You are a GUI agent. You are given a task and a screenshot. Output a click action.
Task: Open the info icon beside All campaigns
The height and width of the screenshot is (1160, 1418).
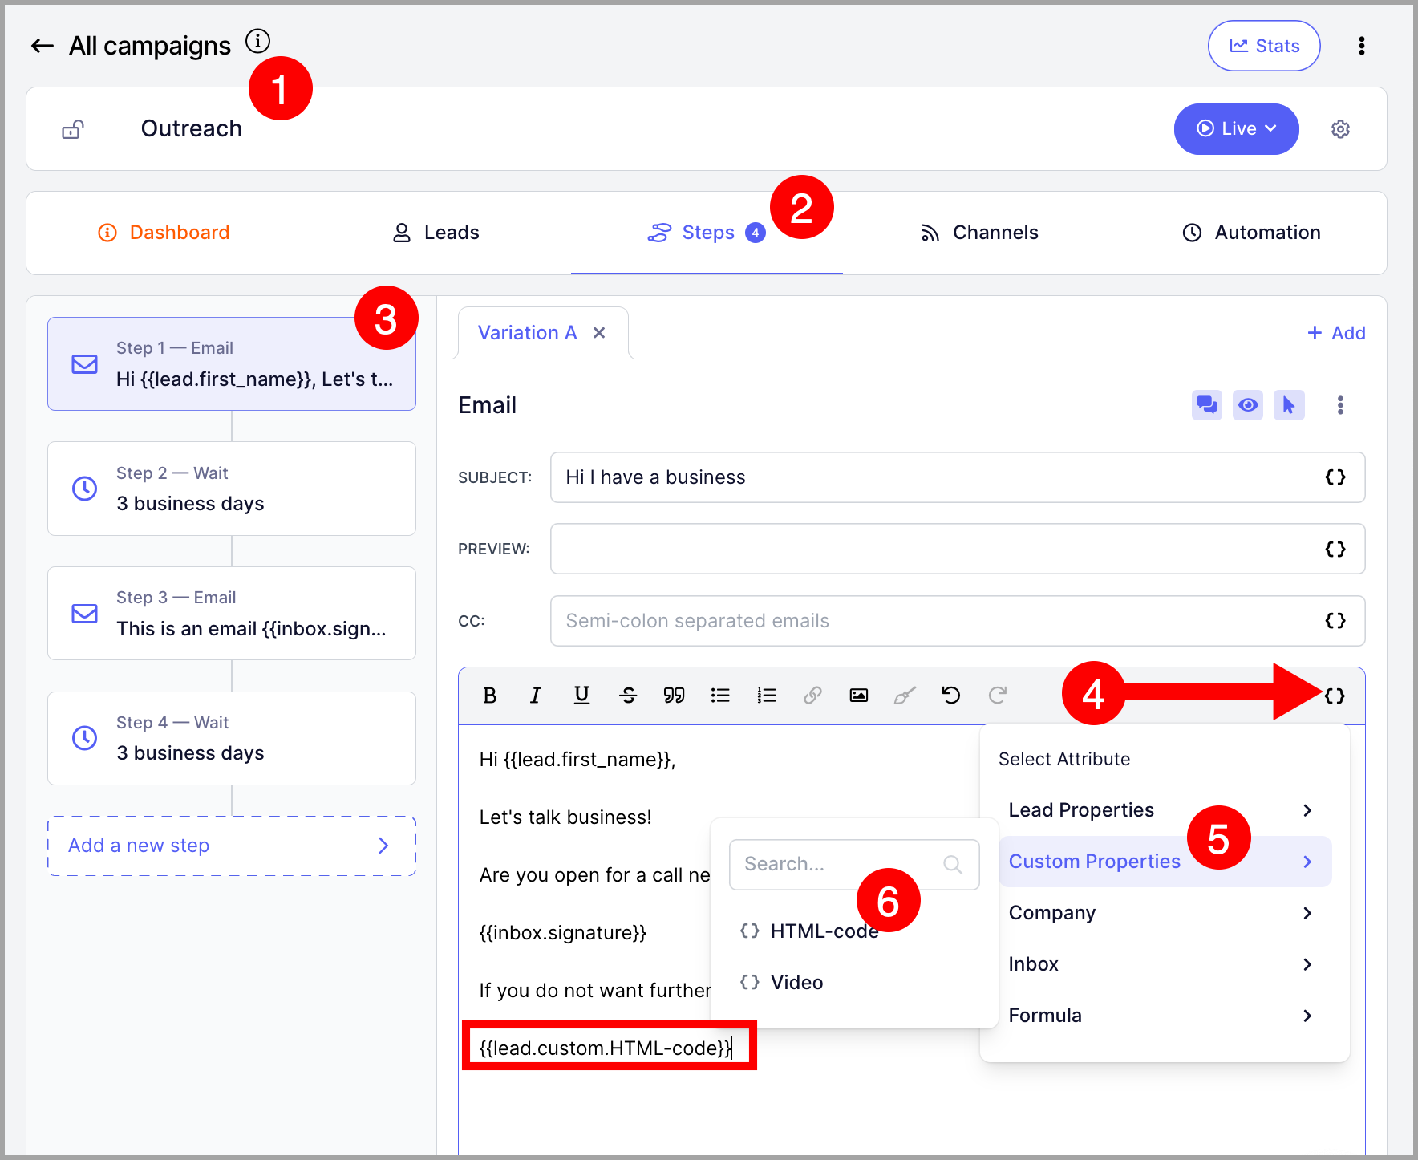coord(257,41)
